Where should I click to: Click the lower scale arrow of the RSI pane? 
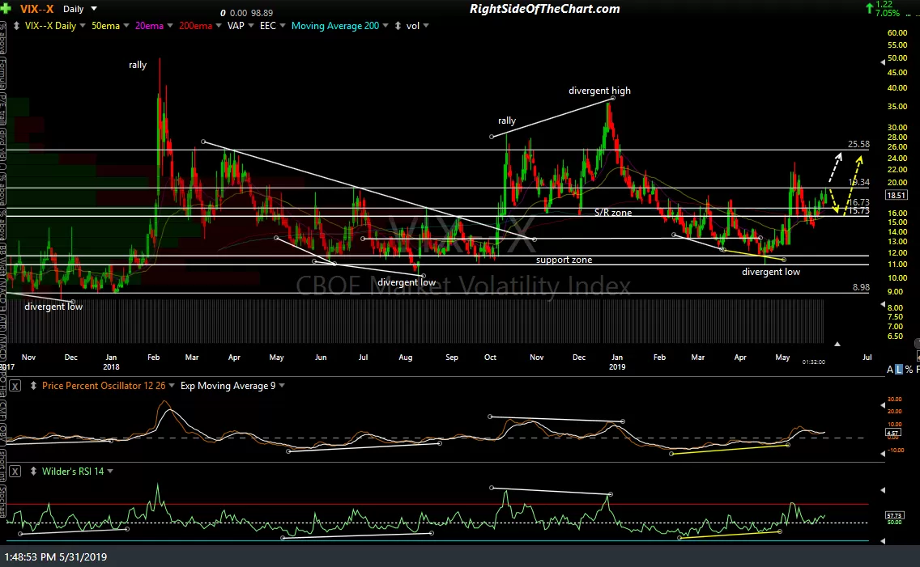coord(883,540)
